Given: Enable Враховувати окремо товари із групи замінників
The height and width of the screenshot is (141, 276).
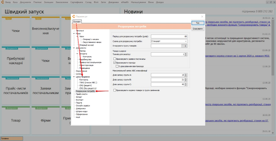Looking at the screenshot, I should pyautogui.click(x=115, y=90).
